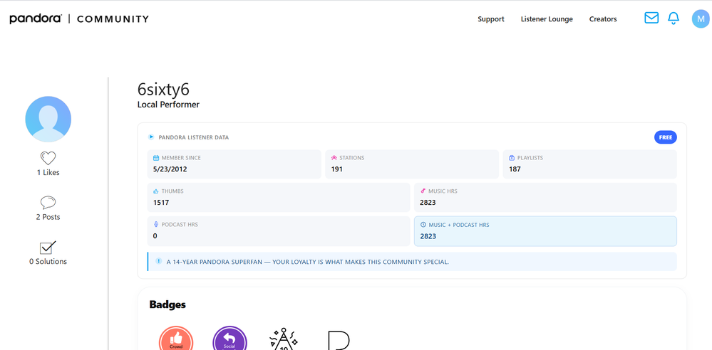Click the info icon in the superfan banner
The height and width of the screenshot is (350, 712).
158,261
